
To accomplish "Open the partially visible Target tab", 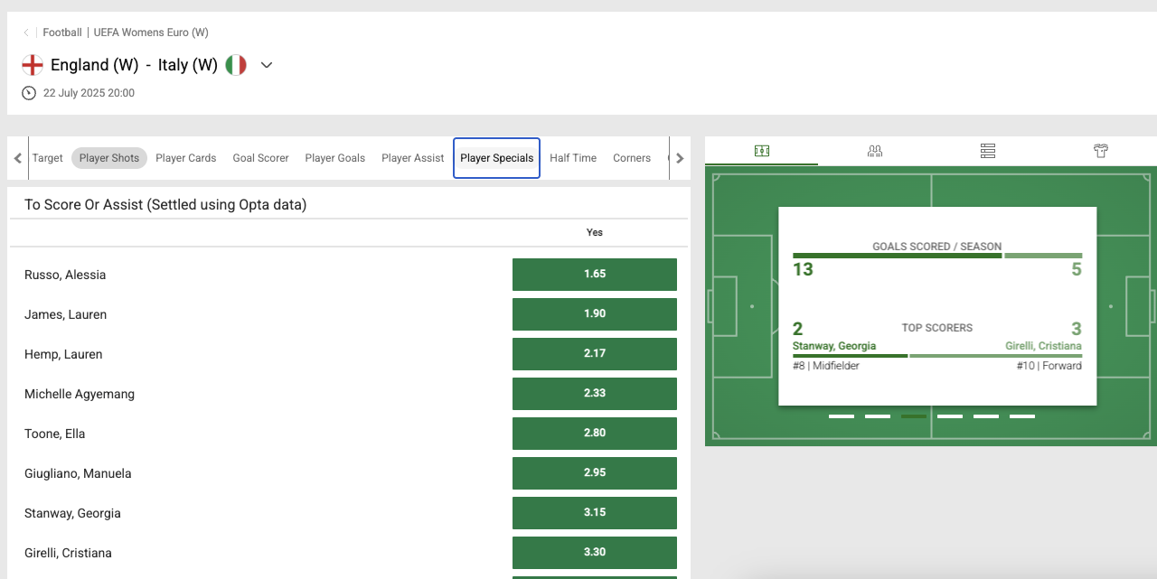I will tap(47, 158).
